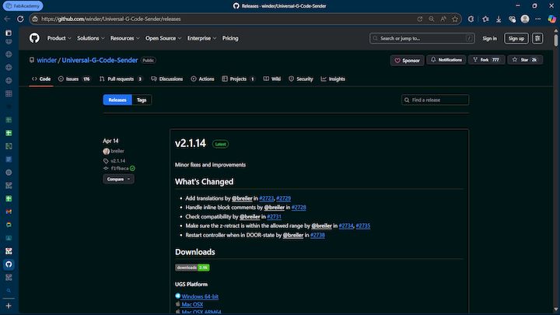This screenshot has height=315, width=560.
Task: Open Gmail tab in vertical sidebar
Action: click(9, 212)
